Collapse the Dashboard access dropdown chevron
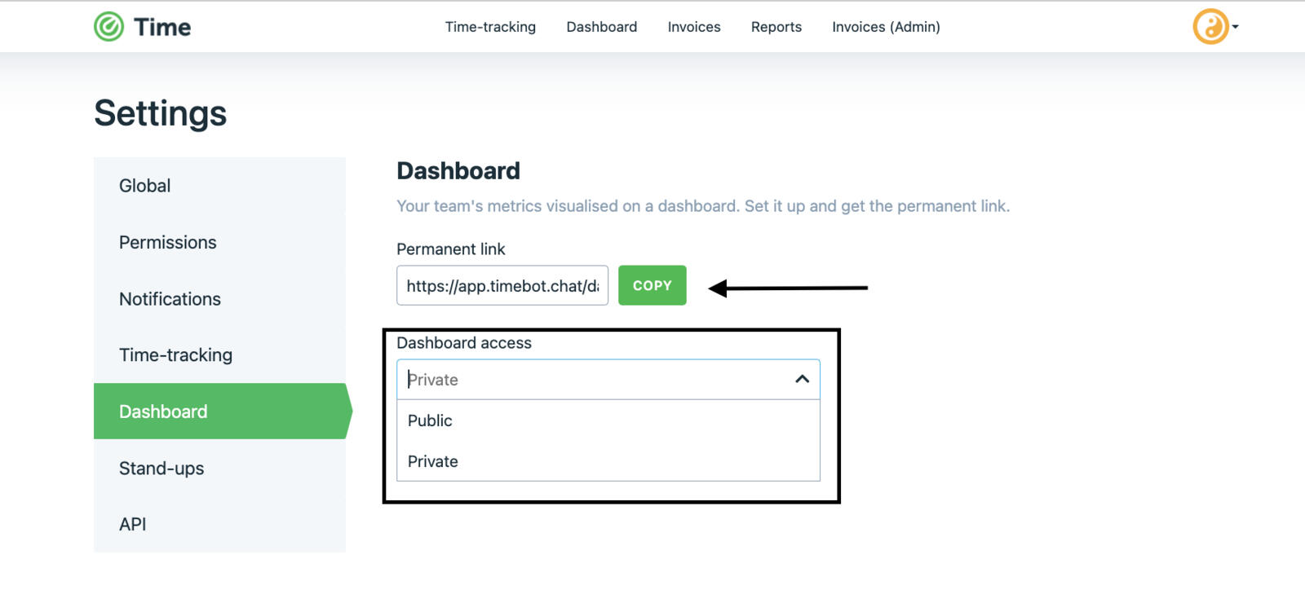The width and height of the screenshot is (1305, 594). (802, 379)
